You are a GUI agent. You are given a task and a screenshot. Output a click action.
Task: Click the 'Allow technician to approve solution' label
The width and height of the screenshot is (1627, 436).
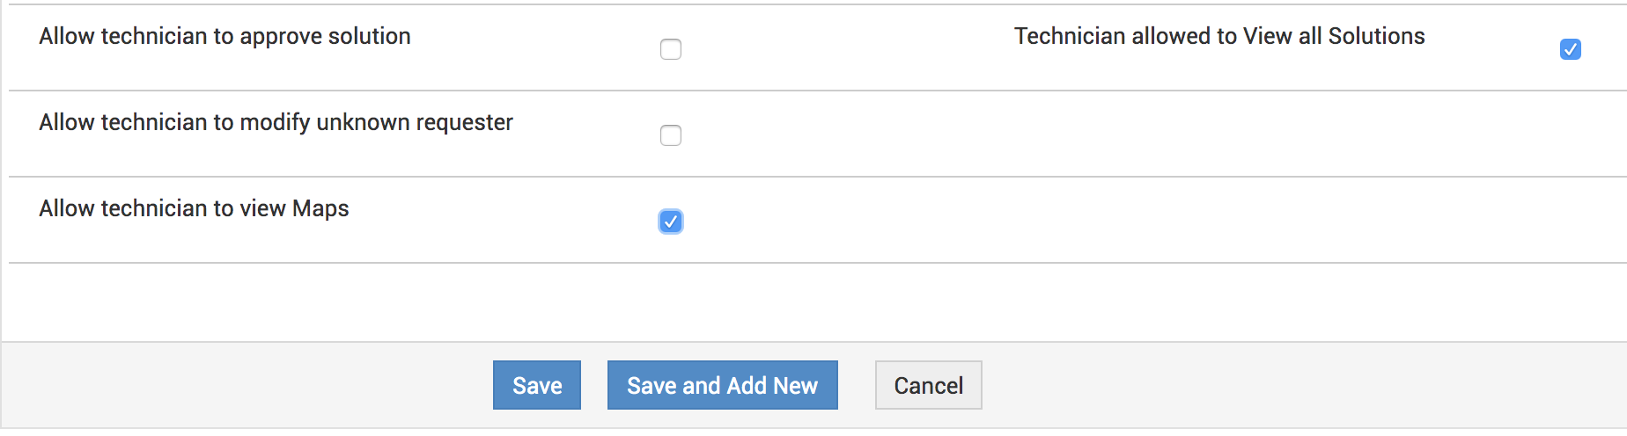pyautogui.click(x=225, y=36)
